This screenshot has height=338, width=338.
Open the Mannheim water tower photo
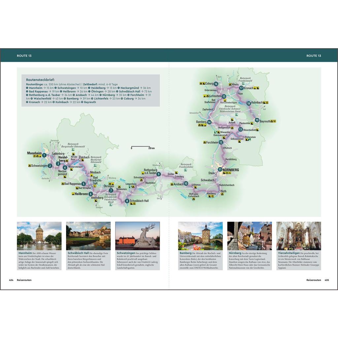tap(39, 236)
